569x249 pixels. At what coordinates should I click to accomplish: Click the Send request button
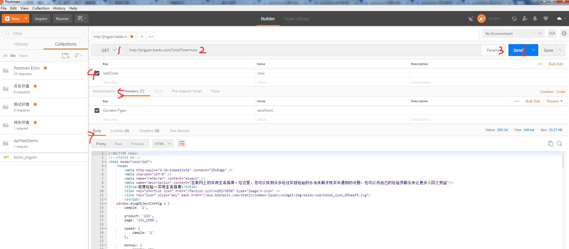(518, 50)
